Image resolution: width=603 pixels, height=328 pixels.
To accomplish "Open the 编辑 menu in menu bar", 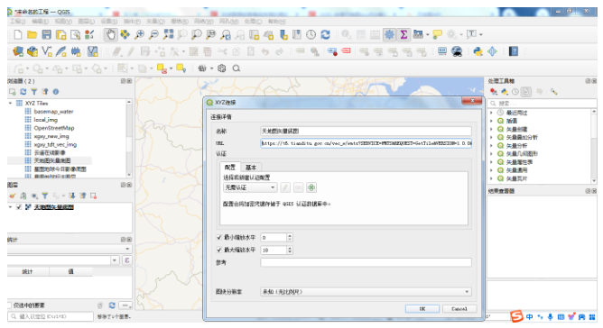I will (40, 21).
